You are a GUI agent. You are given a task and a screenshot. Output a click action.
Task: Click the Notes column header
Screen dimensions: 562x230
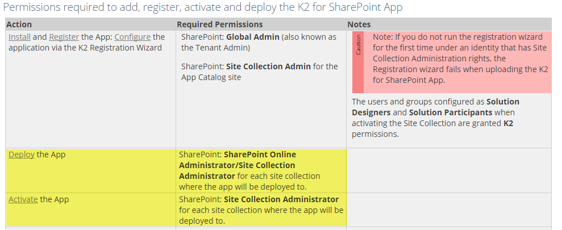(x=359, y=24)
